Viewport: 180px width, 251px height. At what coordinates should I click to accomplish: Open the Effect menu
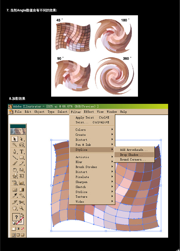pos(89,112)
